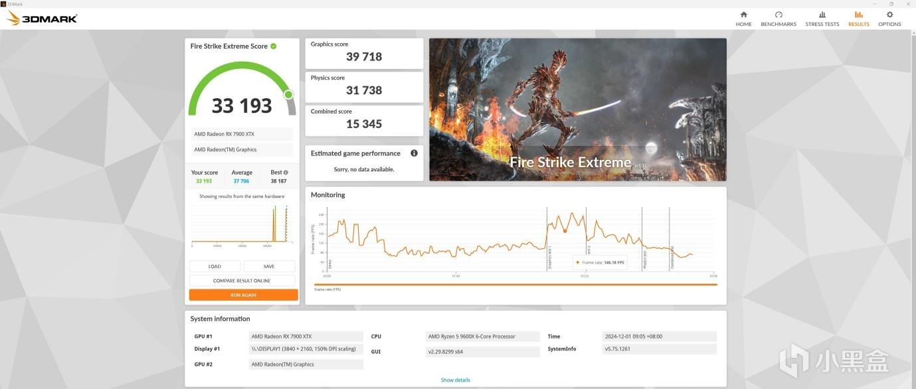The image size is (916, 389).
Task: Click green validation checkmark beside Fire Strike score
Action: tap(274, 46)
